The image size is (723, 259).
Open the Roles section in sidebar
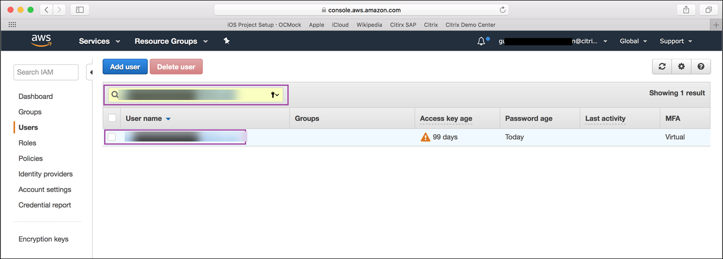[x=28, y=143]
